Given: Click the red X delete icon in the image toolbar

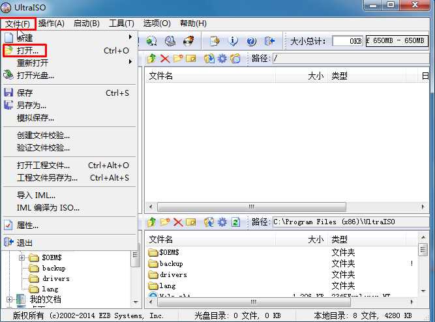Looking at the screenshot, I should click(165, 59).
